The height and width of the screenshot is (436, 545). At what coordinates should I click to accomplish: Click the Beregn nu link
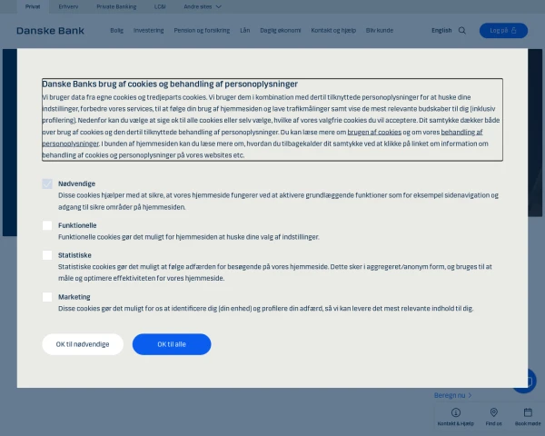(453, 395)
